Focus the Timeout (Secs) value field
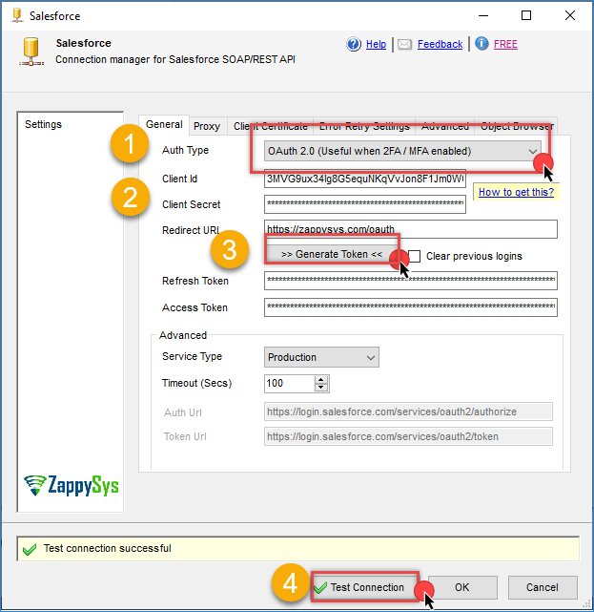Screen dimensions: 594x612 pos(290,383)
